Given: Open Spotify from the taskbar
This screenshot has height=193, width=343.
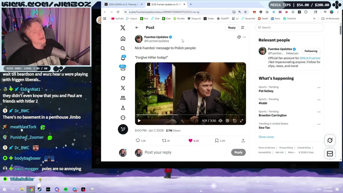Looking at the screenshot, I should coord(66,190).
